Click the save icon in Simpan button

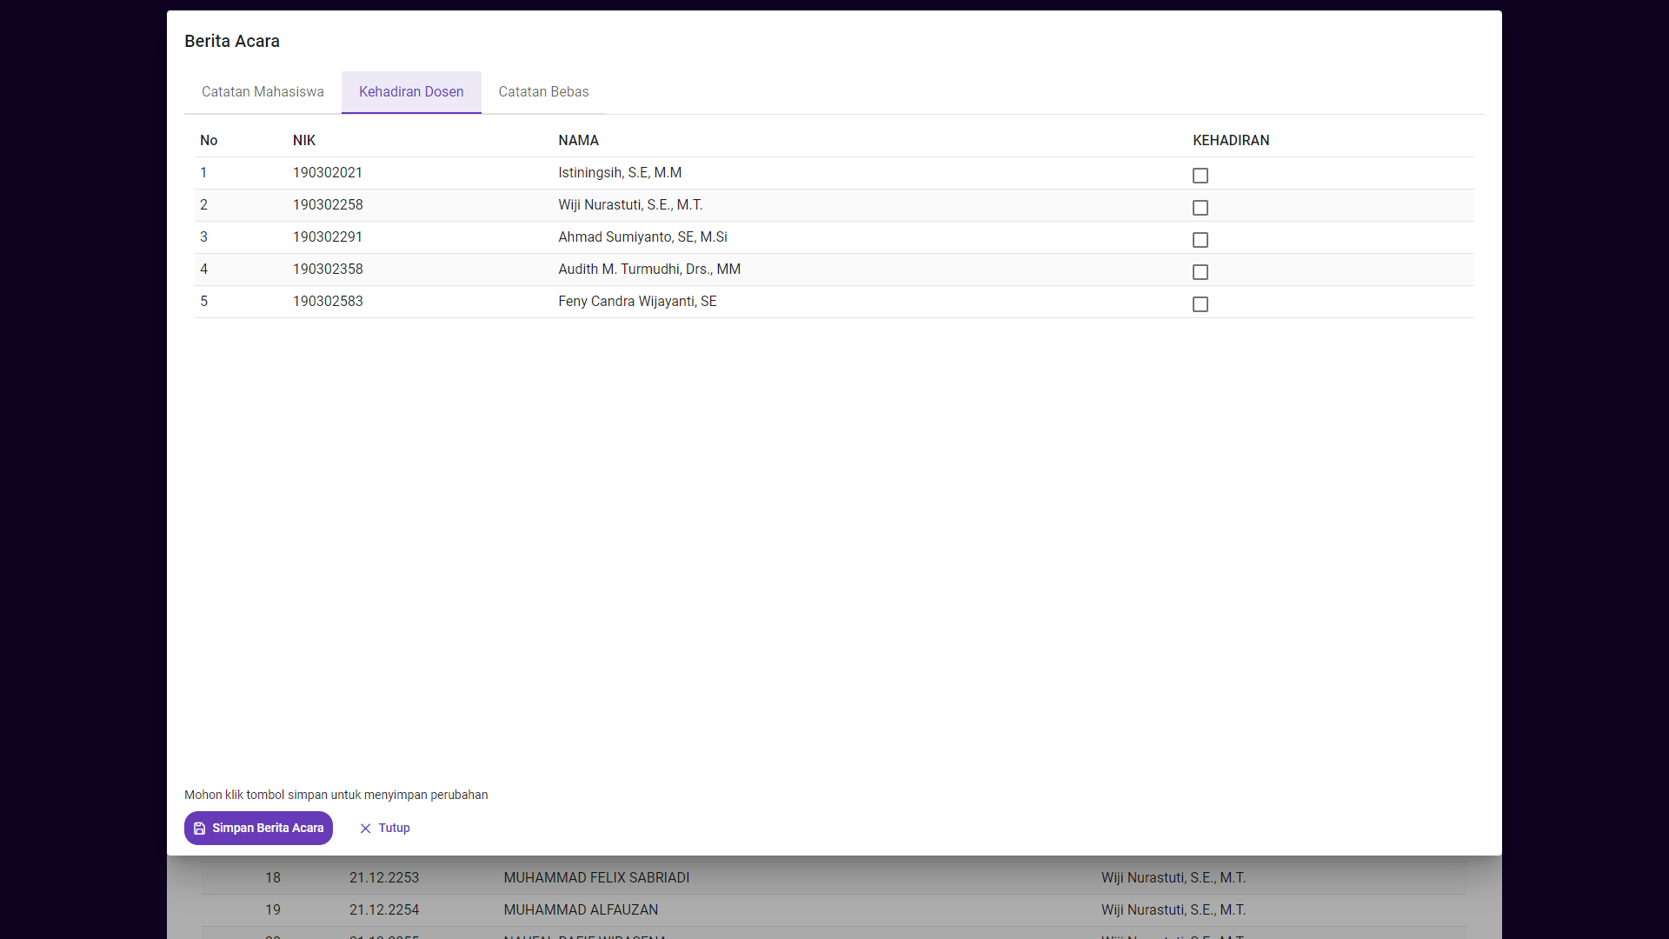[200, 829]
